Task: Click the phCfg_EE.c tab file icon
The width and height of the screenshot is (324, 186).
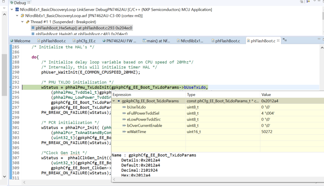Action: click(x=74, y=41)
